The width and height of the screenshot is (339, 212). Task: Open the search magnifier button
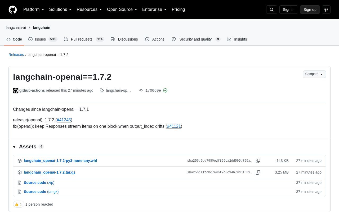[x=272, y=10]
